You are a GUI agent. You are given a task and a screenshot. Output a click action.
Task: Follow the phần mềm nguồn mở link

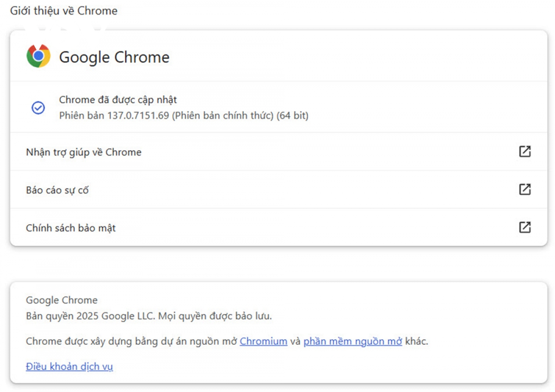click(x=353, y=342)
